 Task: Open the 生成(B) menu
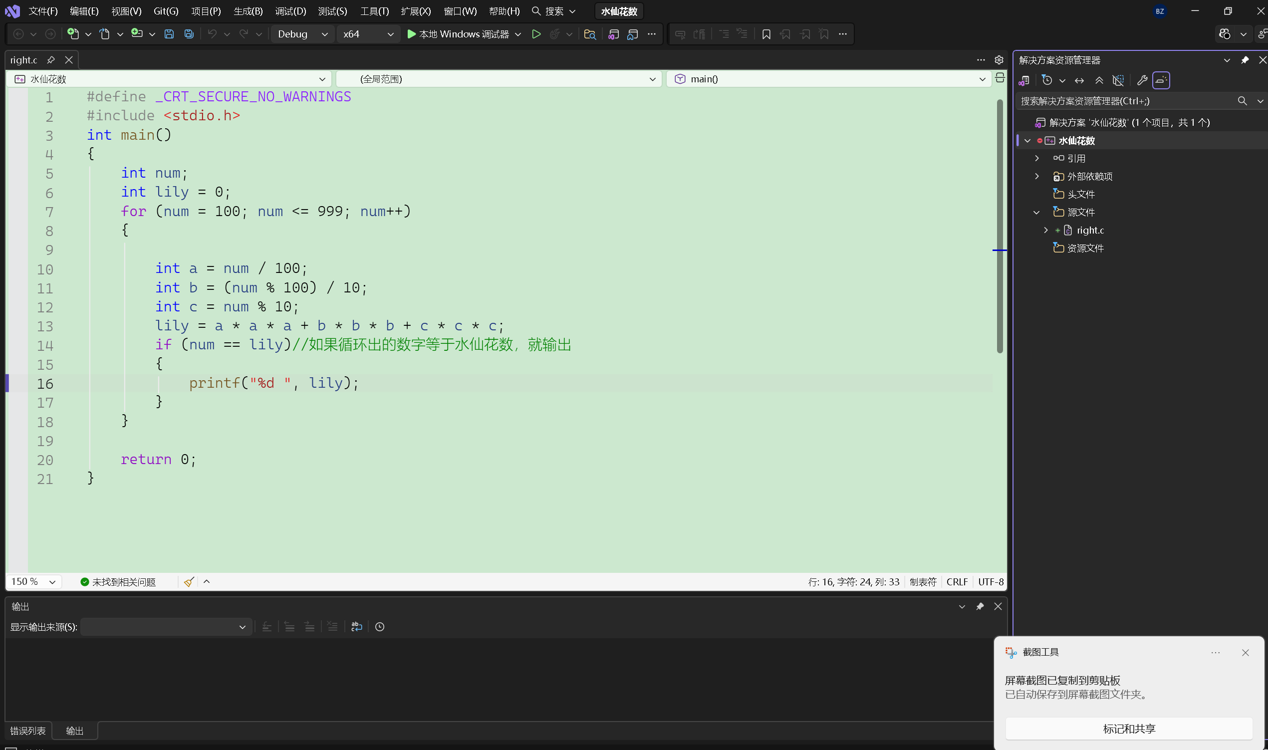(248, 11)
